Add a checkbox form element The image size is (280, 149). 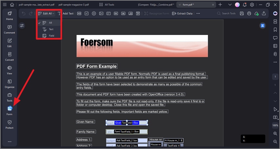coord(87,13)
